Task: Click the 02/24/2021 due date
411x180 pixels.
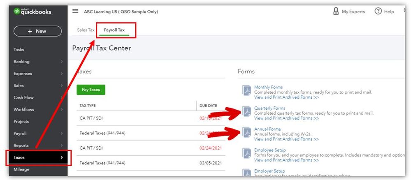Action: click(x=211, y=148)
